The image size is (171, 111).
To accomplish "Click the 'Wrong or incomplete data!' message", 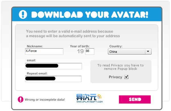I will [x=45, y=100].
